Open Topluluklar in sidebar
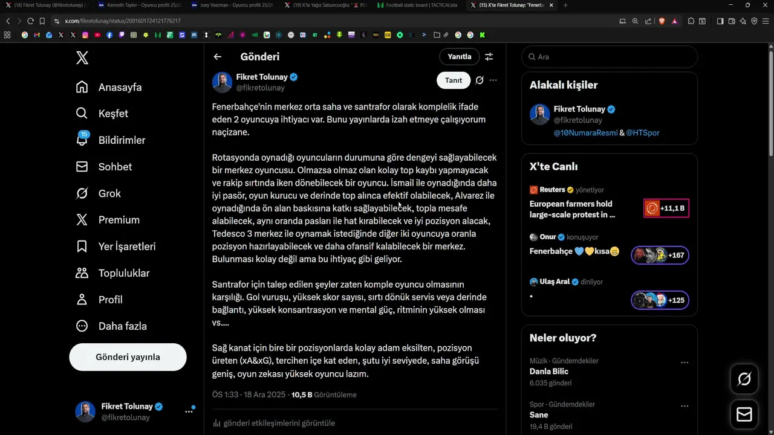This screenshot has height=435, width=774. (x=112, y=273)
